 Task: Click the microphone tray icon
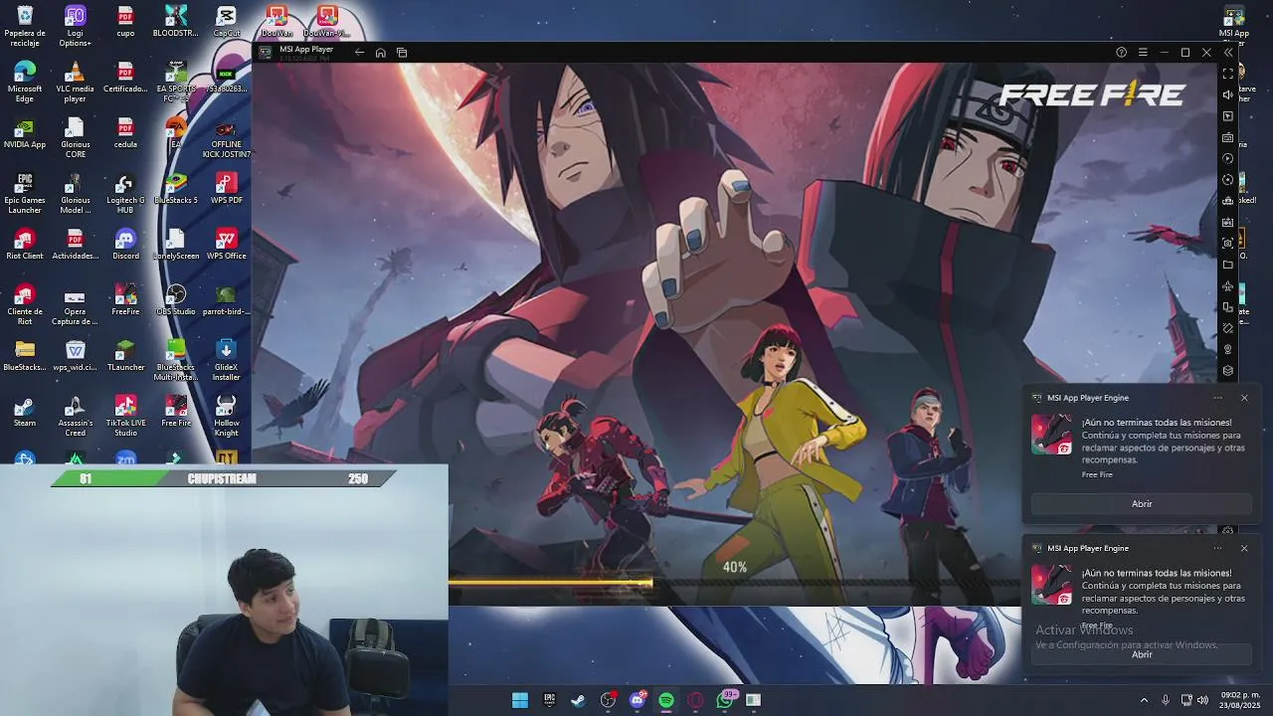tap(1166, 700)
